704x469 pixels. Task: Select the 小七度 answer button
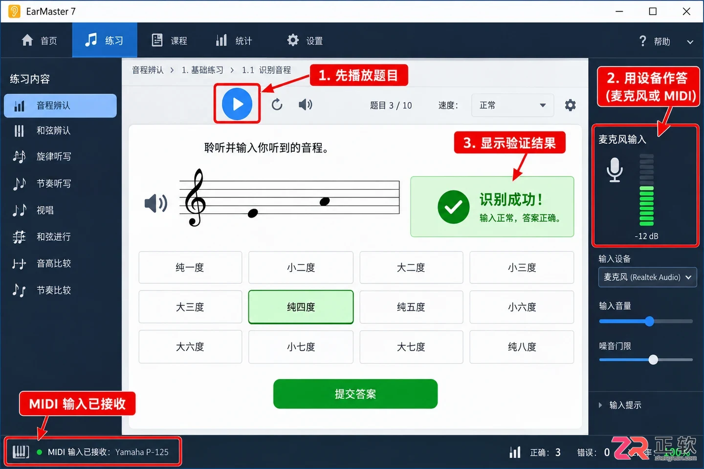pos(301,347)
